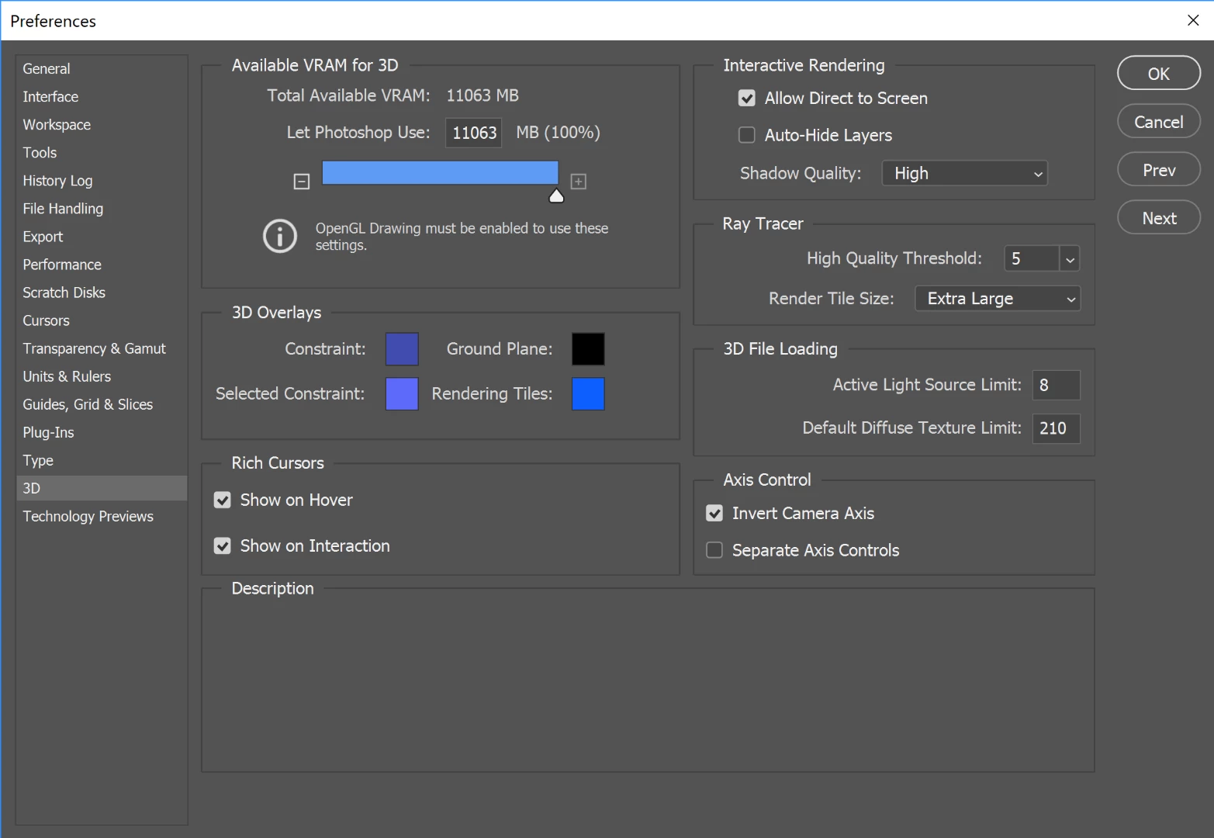Uncheck Show on Hover
The height and width of the screenshot is (838, 1214).
pos(223,500)
